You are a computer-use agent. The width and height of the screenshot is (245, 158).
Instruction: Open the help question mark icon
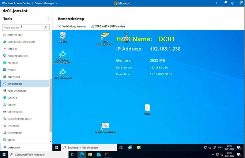(x=241, y=3)
